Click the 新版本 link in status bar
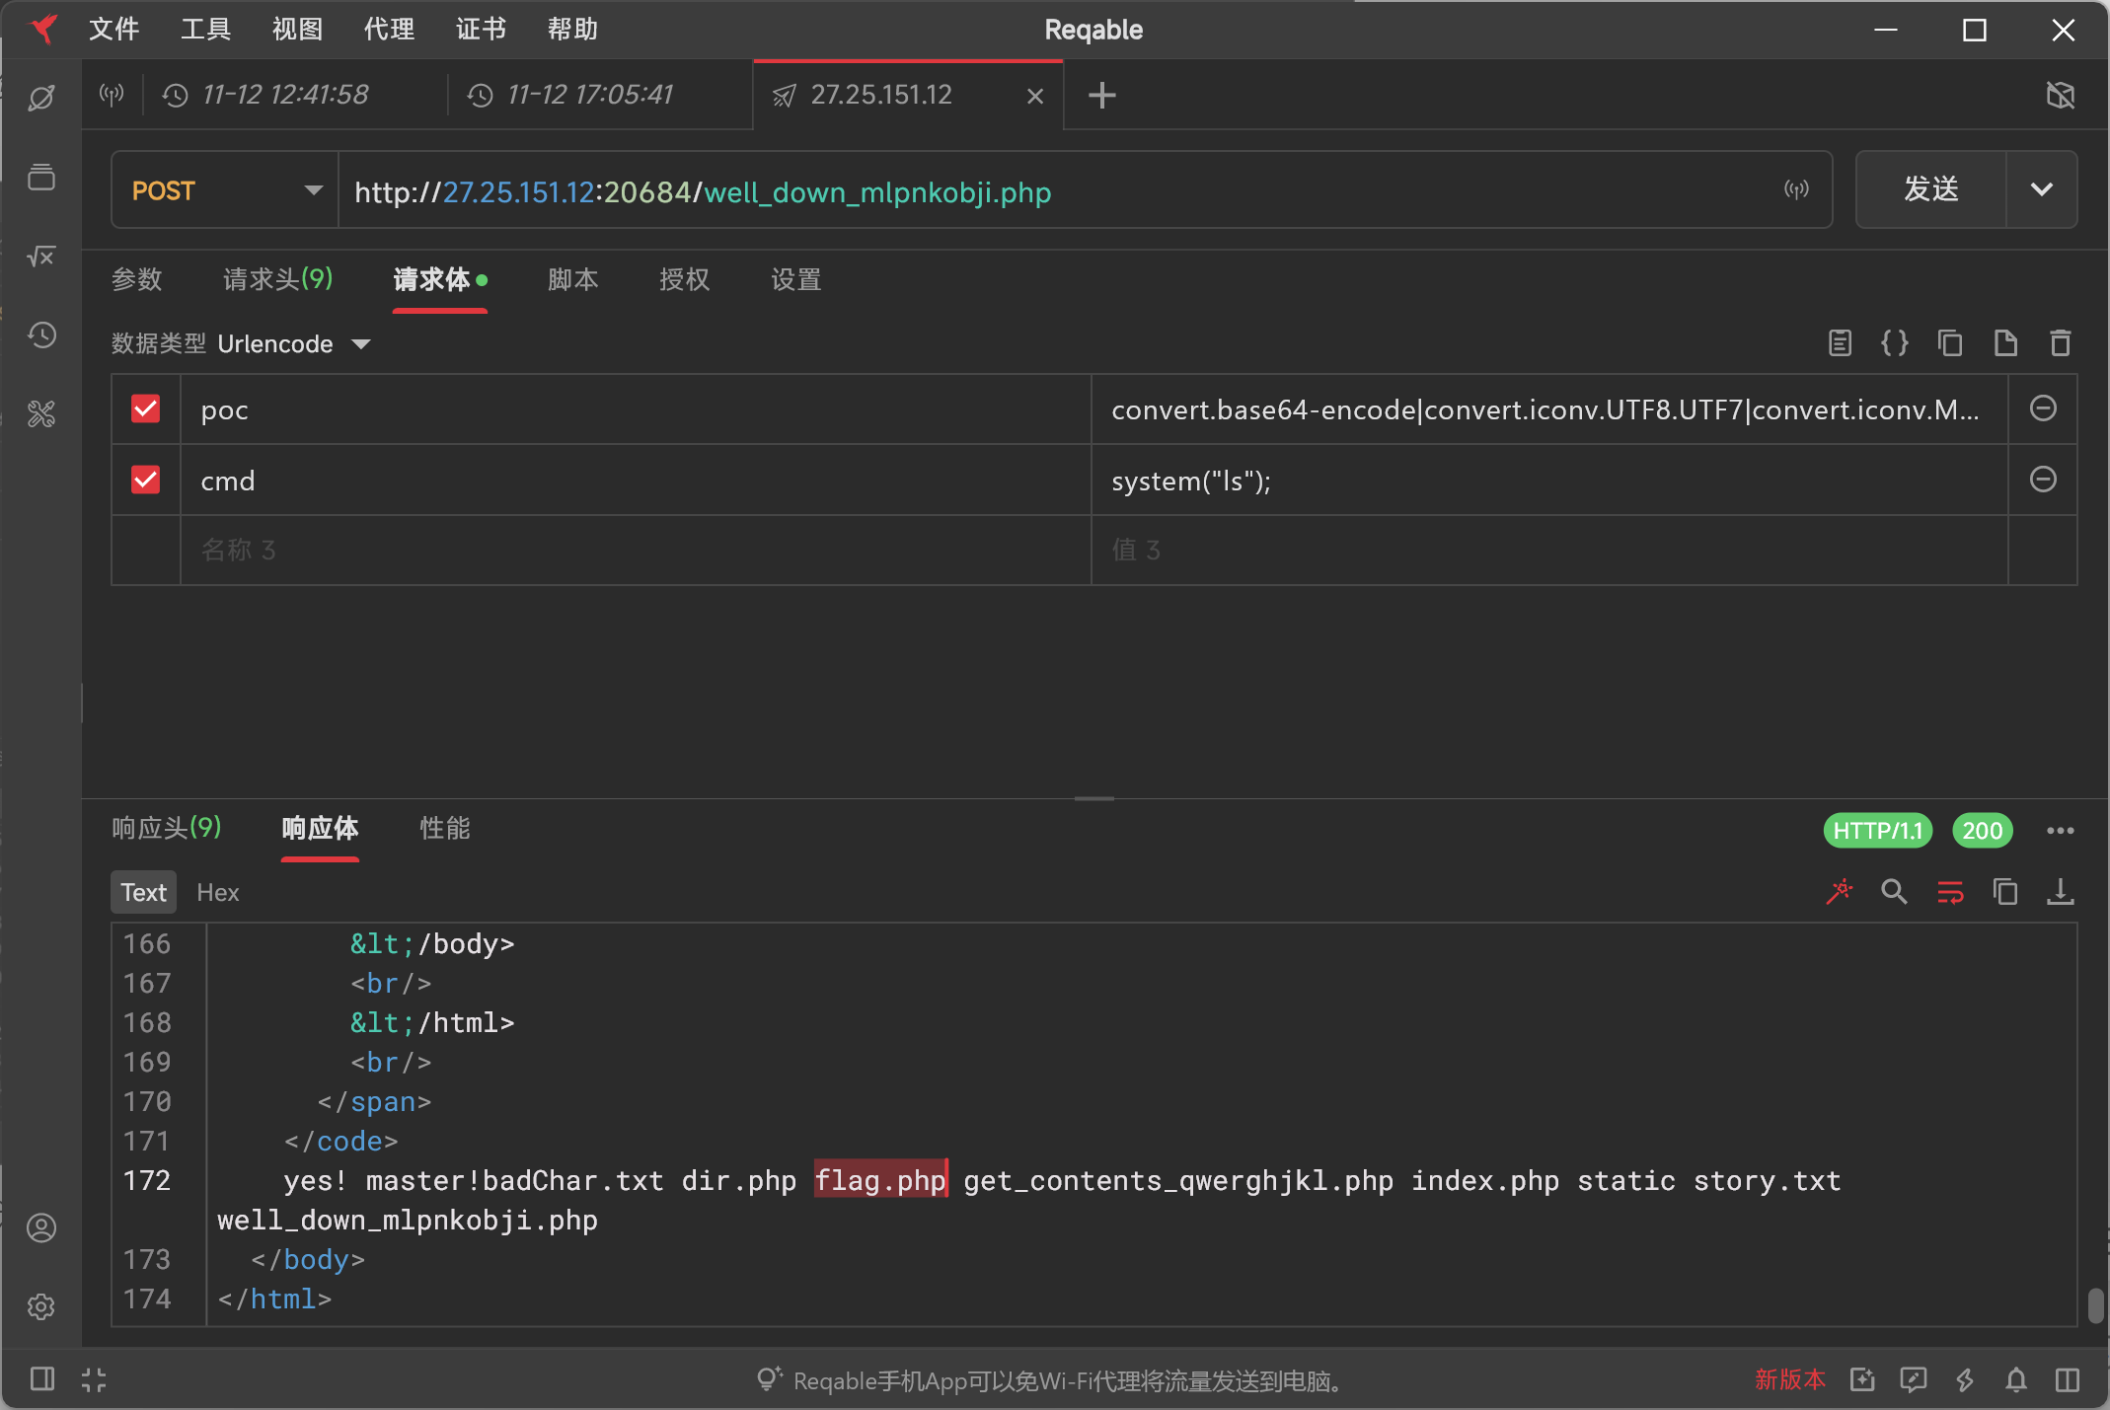2110x1410 pixels. (x=1789, y=1379)
